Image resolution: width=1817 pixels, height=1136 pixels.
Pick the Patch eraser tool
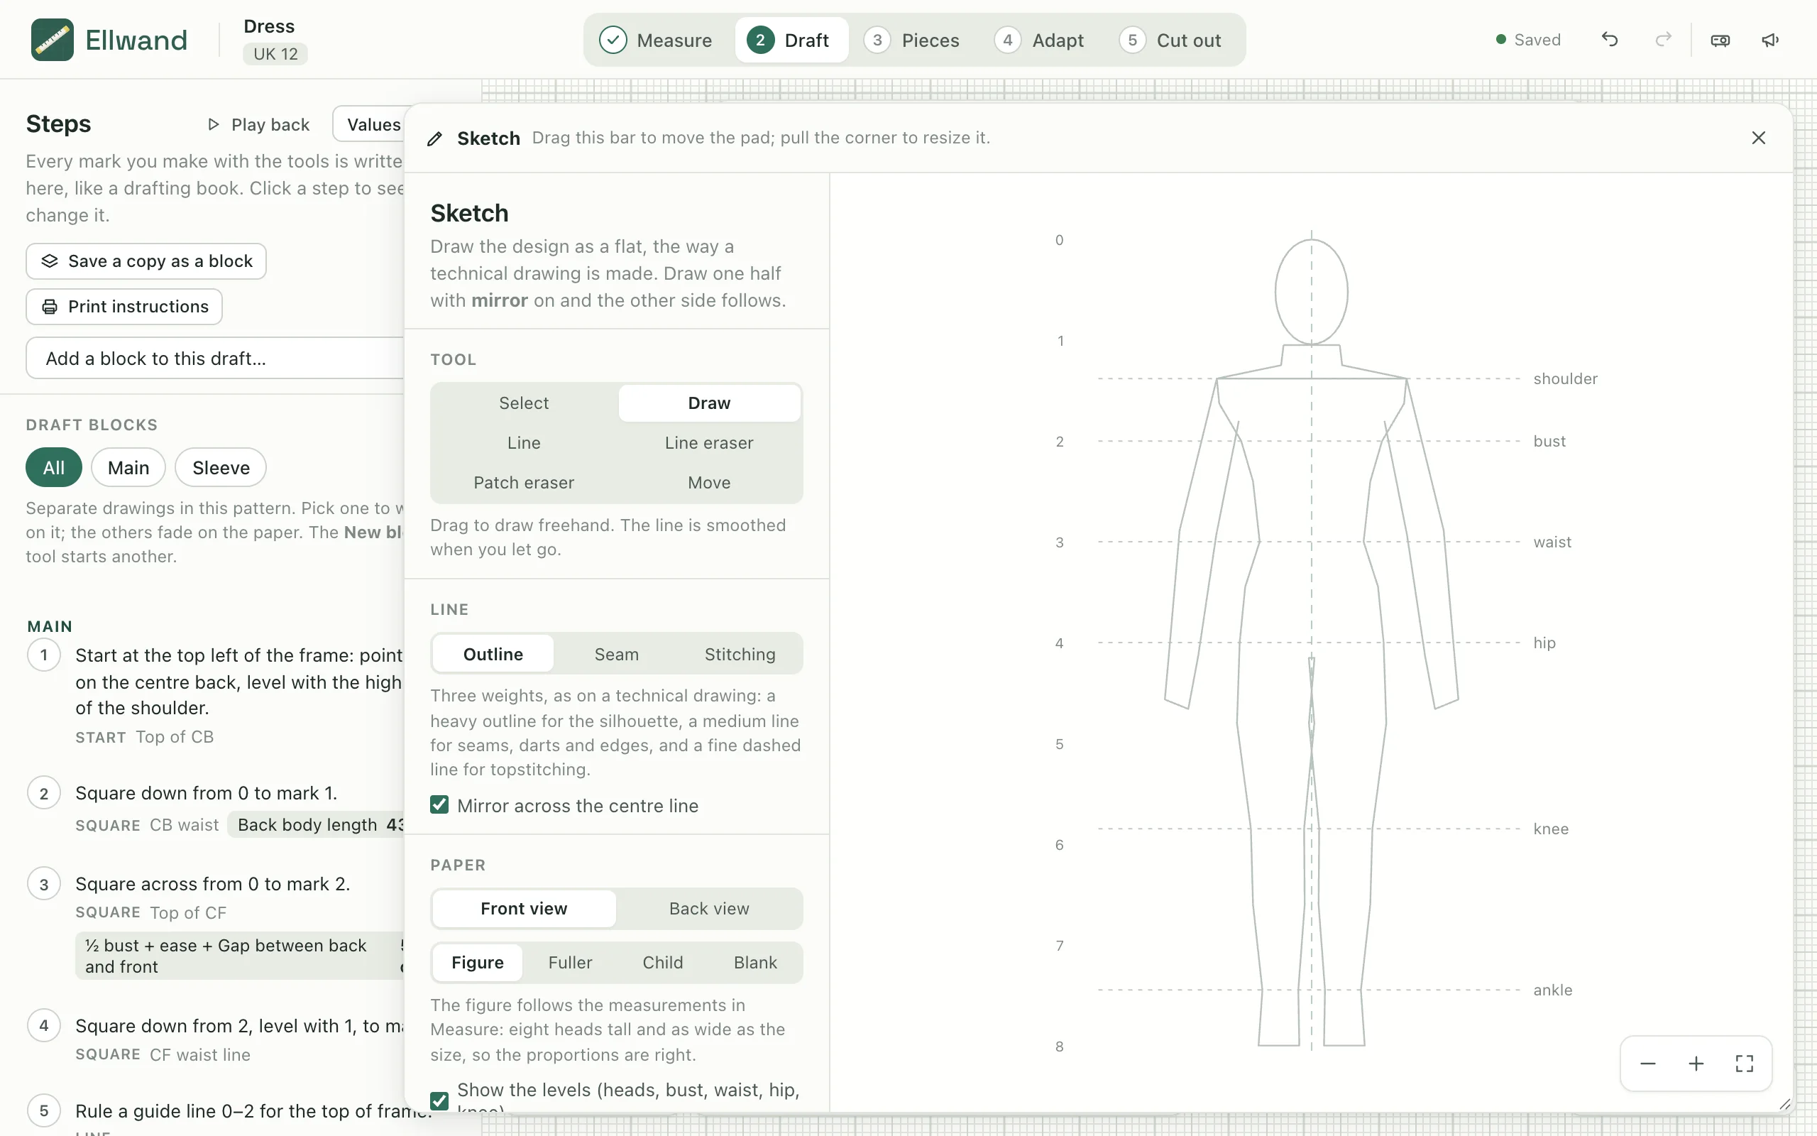click(x=524, y=482)
